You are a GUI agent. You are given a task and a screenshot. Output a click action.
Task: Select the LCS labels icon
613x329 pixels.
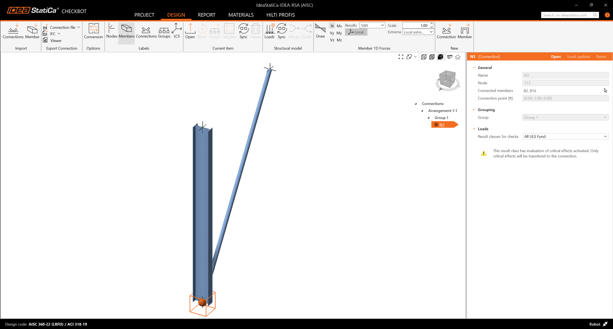[177, 31]
